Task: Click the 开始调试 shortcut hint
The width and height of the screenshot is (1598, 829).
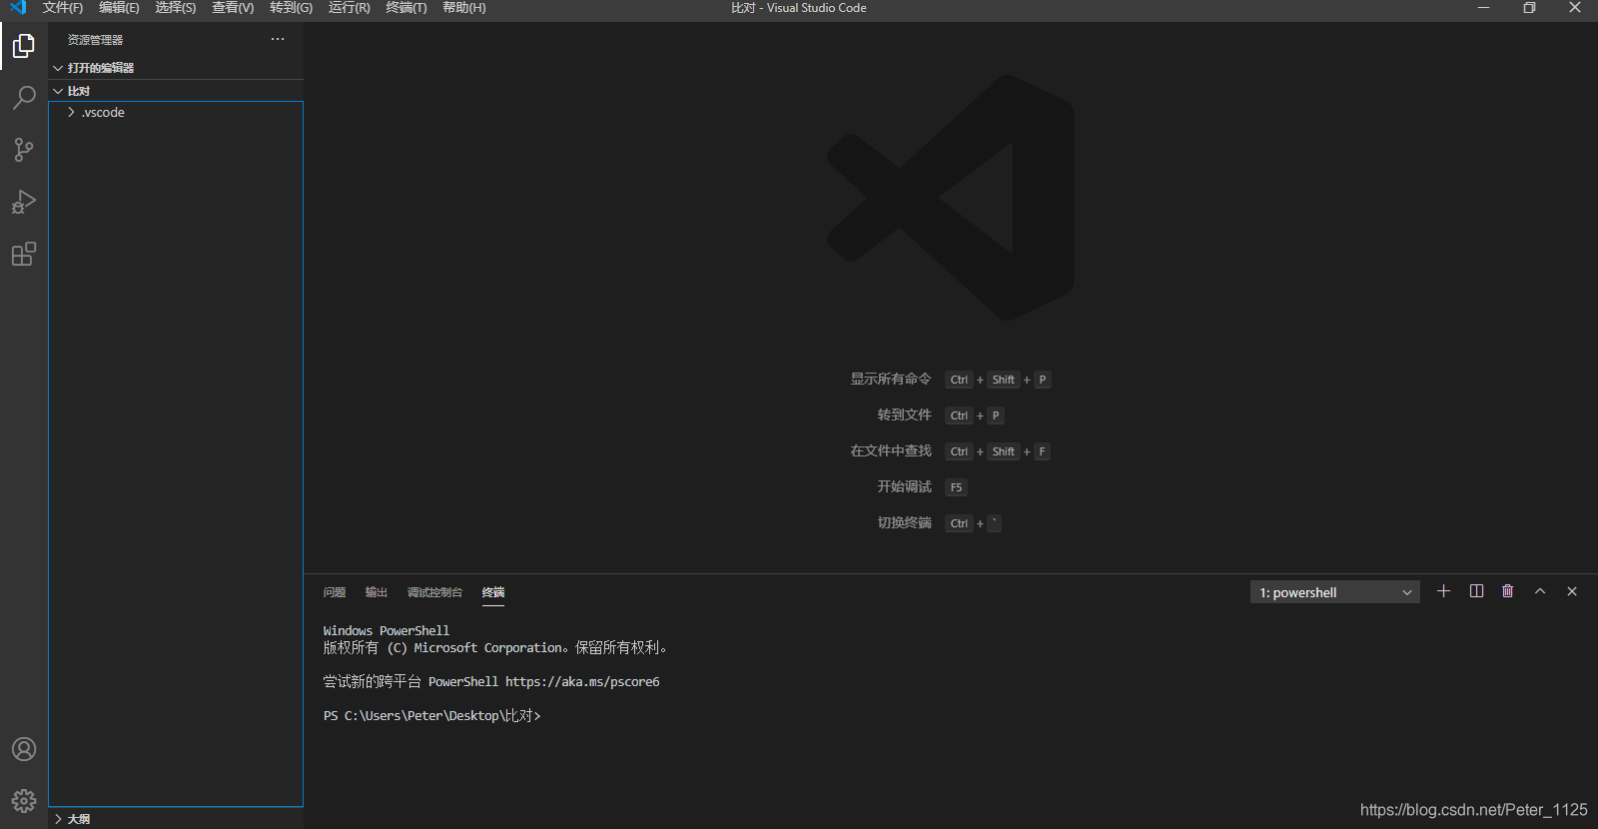Action: [904, 487]
